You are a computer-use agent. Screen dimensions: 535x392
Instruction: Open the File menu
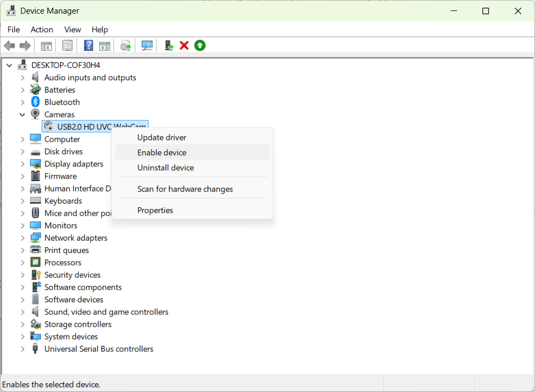pos(14,30)
